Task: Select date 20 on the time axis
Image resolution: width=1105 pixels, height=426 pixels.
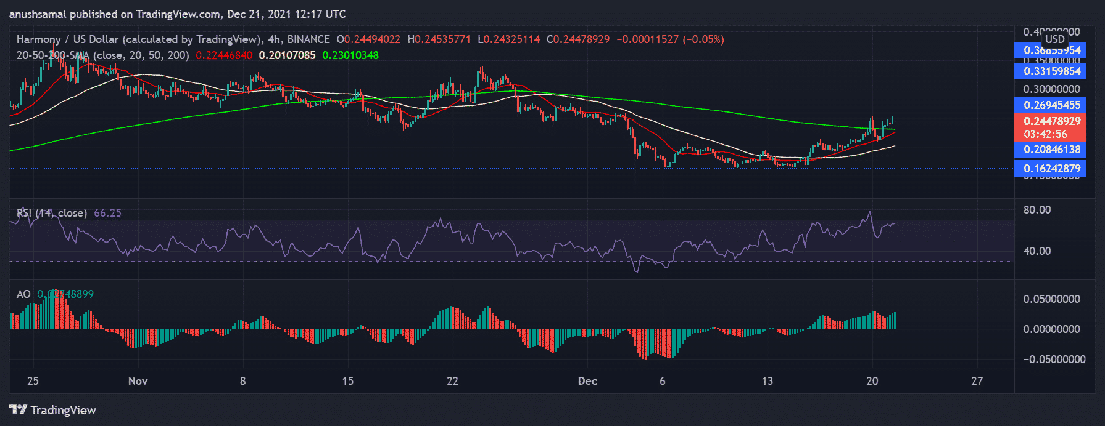Action: 872,381
